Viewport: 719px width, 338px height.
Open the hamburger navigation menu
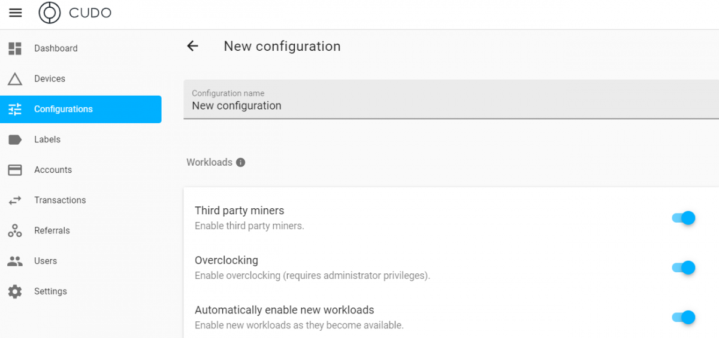click(x=16, y=13)
